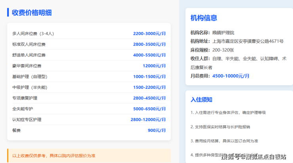Click the 收住人群 description line
The image size is (293, 163).
click(x=238, y=63)
